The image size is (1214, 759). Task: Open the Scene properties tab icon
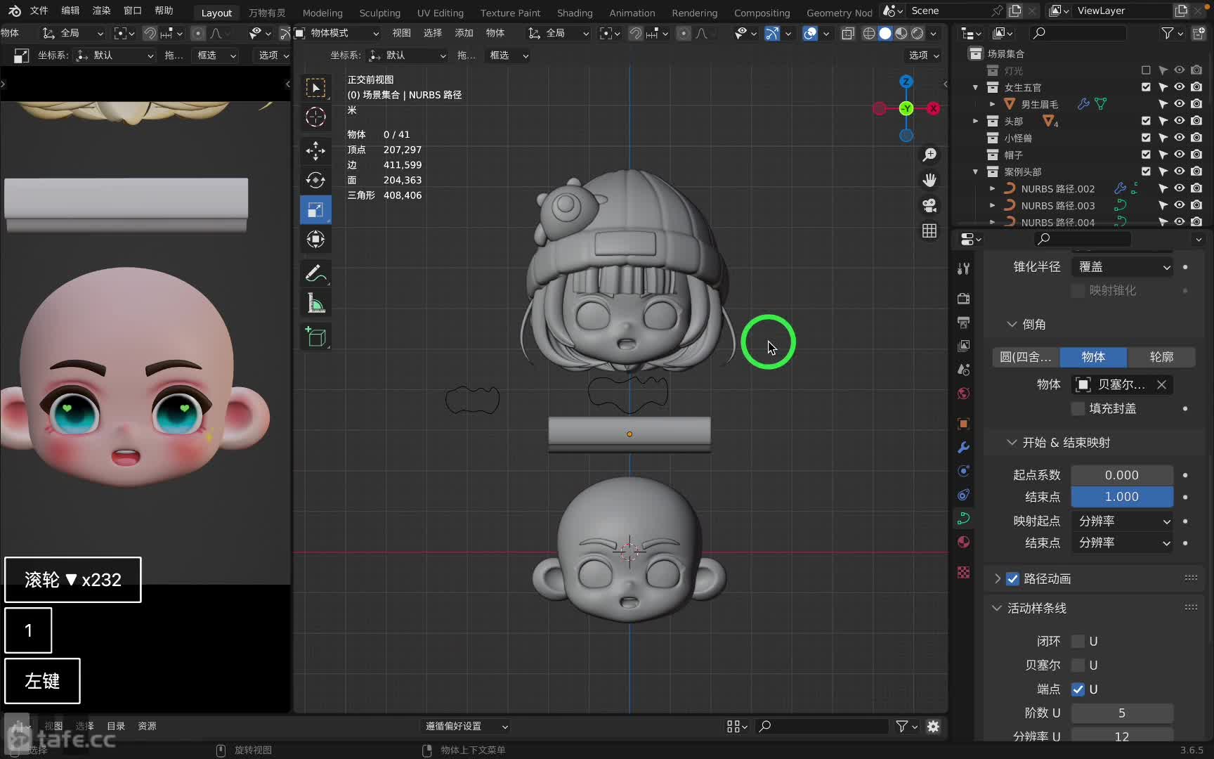click(963, 370)
